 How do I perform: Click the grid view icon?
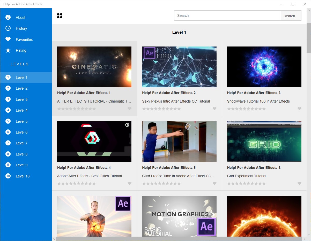click(60, 16)
